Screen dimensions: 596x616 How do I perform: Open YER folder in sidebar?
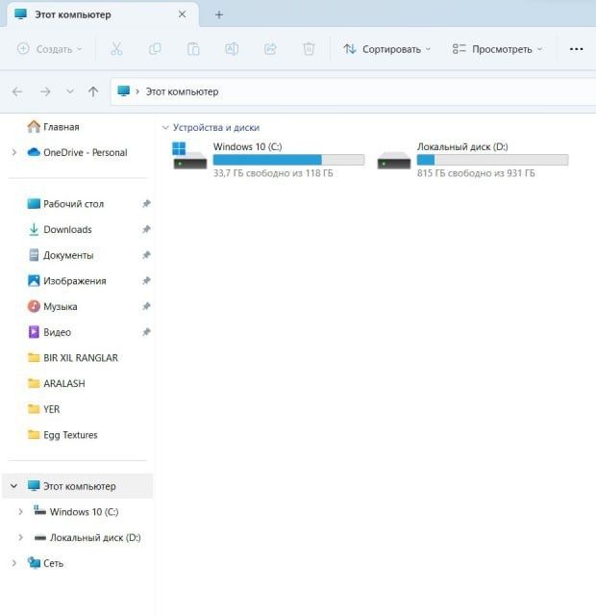[43, 409]
